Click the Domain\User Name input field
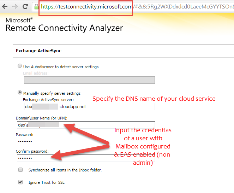This screenshot has height=193, width=234. (86, 125)
